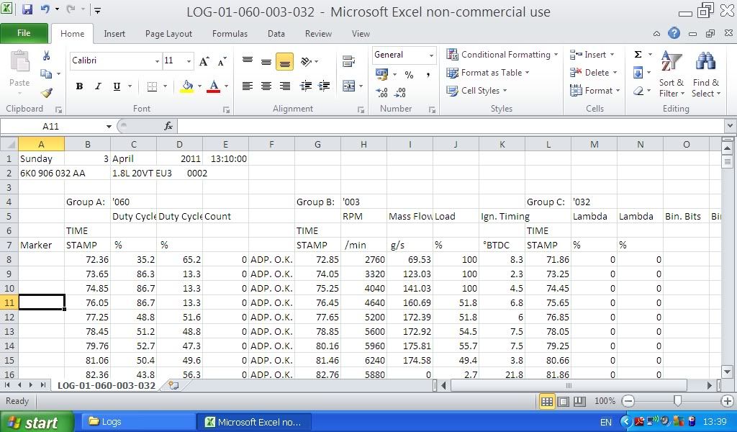Click the Percent Style icon

[x=409, y=75]
